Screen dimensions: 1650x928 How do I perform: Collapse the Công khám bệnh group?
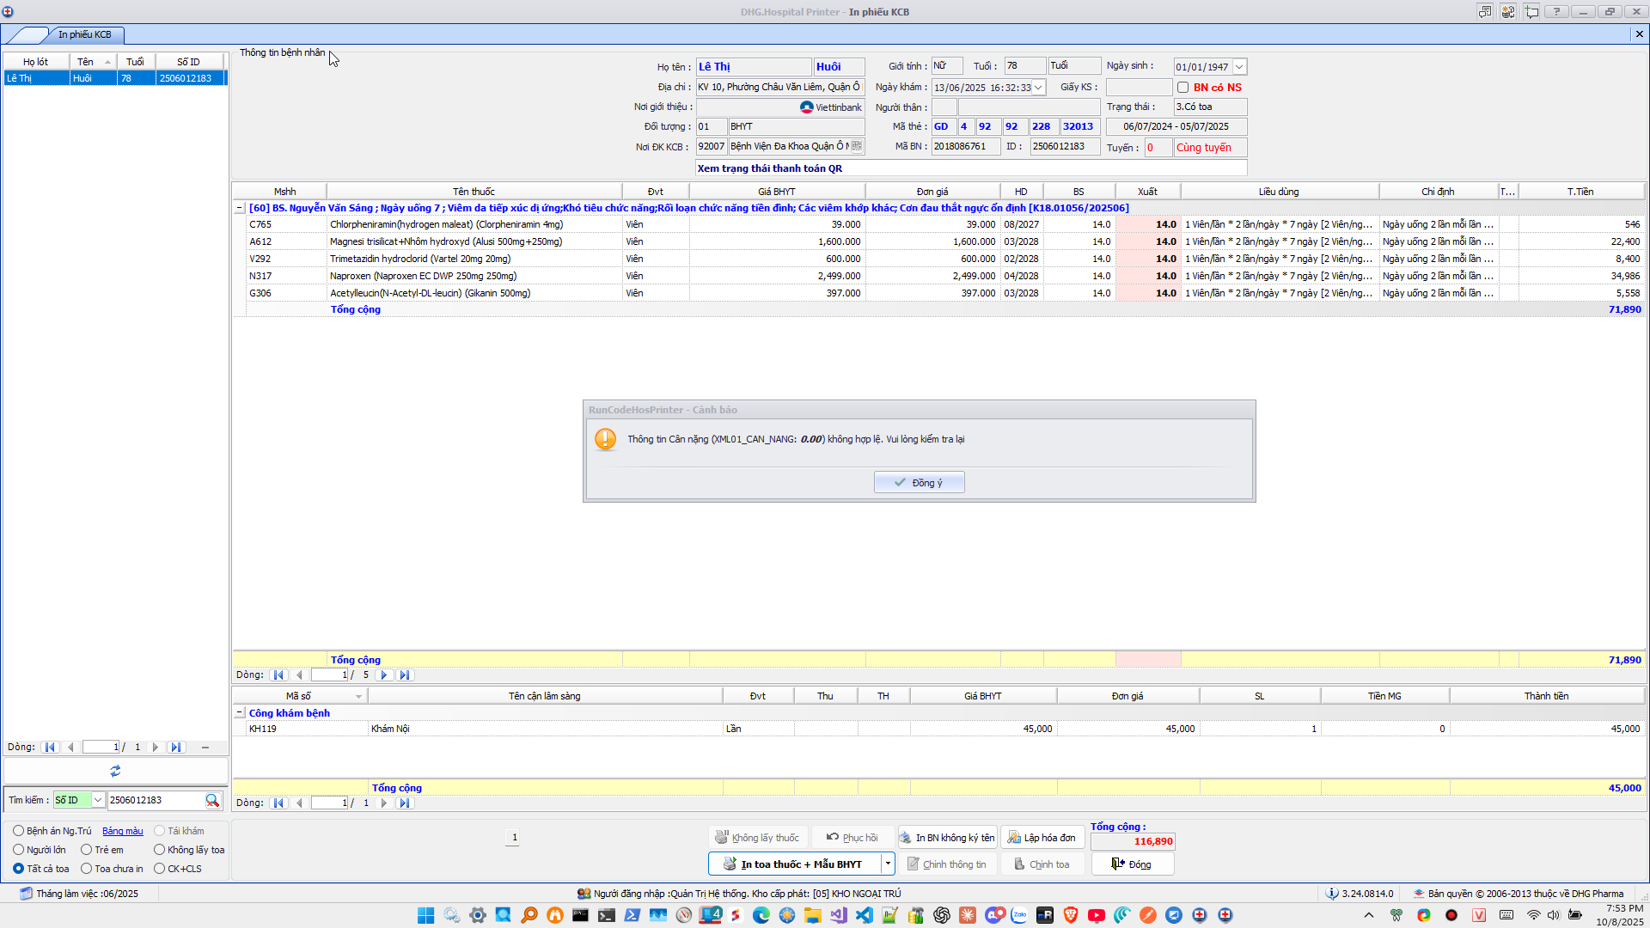240,713
